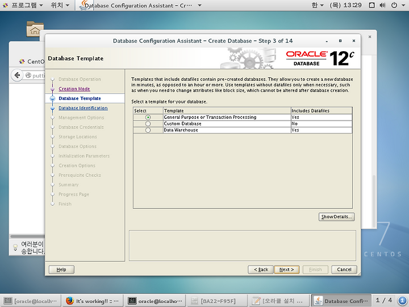Click the address bar in background browser
409x307 pixels.
point(35,76)
